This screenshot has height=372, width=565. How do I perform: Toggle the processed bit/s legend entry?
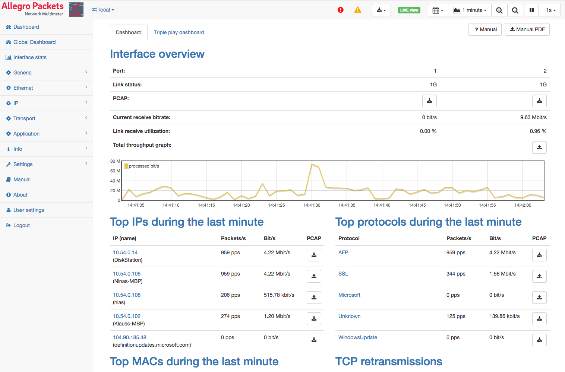(142, 166)
